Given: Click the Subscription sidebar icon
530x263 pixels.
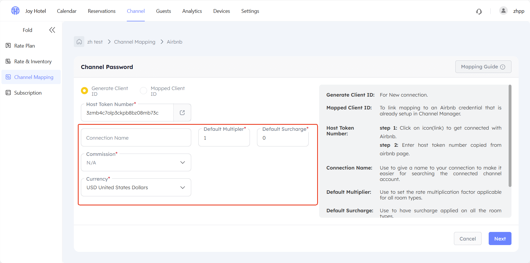Looking at the screenshot, I should [8, 93].
